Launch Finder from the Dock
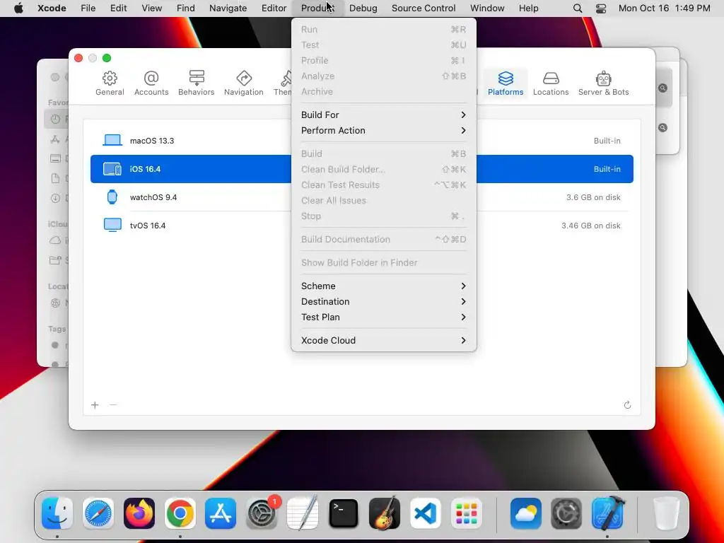 click(57, 513)
